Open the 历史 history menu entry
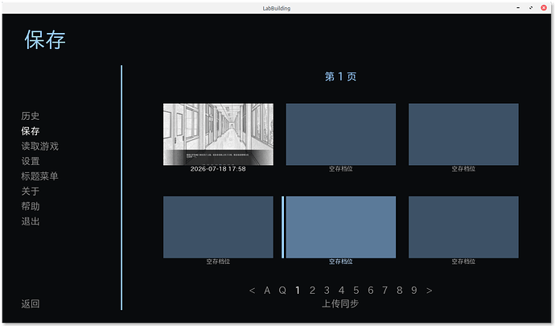Viewport: 555px width, 326px height. click(x=30, y=116)
